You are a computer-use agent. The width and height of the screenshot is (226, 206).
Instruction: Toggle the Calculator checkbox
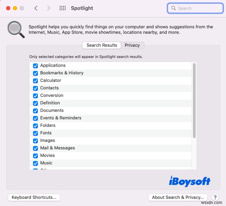click(x=35, y=81)
